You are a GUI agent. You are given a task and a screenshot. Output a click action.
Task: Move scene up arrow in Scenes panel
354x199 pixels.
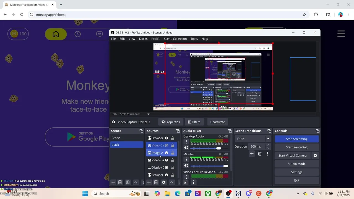(136, 182)
